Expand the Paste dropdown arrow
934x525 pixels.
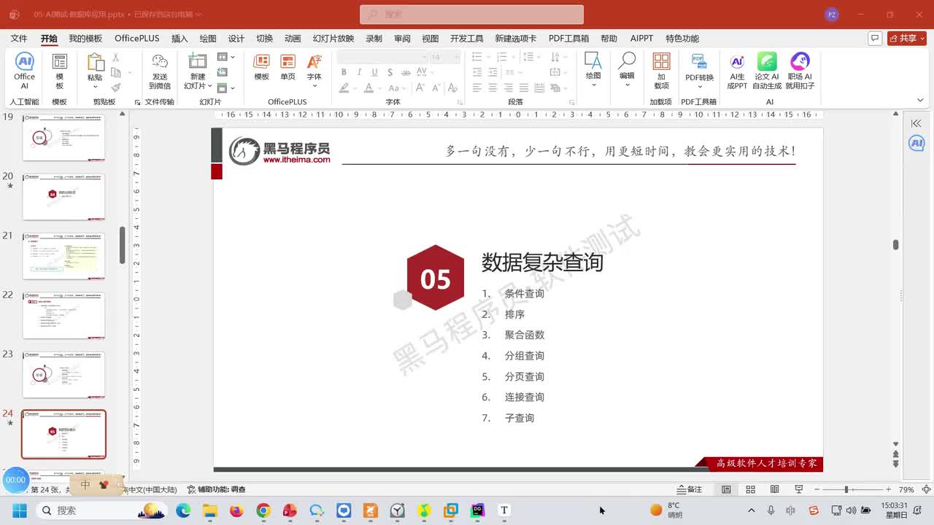(96, 87)
